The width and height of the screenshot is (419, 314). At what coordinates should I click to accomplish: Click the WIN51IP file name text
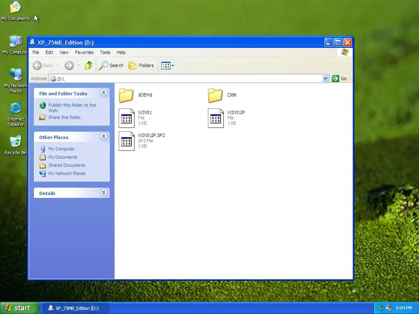pyautogui.click(x=236, y=112)
